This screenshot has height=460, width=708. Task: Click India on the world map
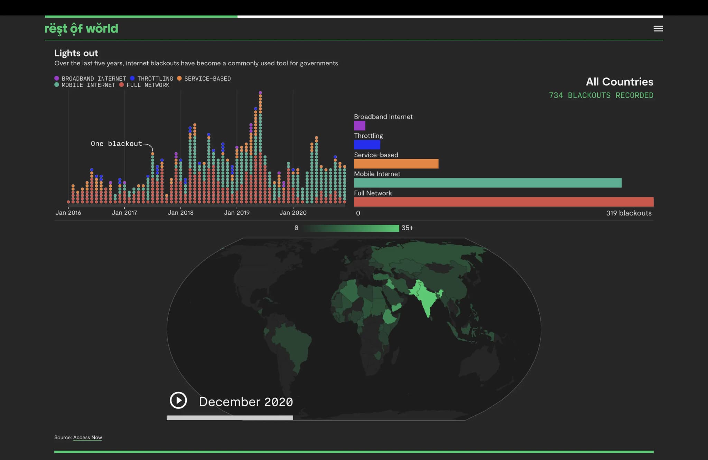427,299
